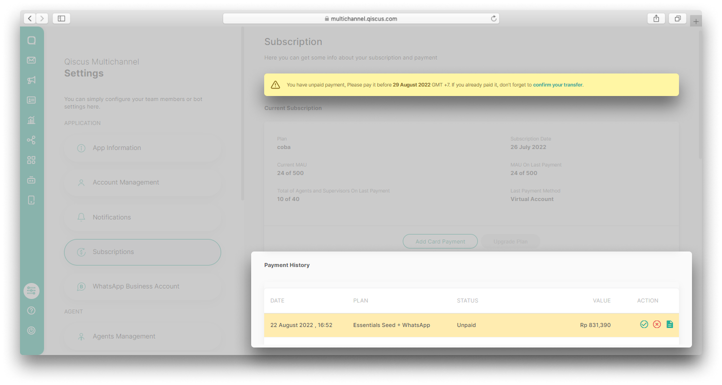The image size is (722, 385).
Task: Click the STATUS column header
Action: coord(467,300)
